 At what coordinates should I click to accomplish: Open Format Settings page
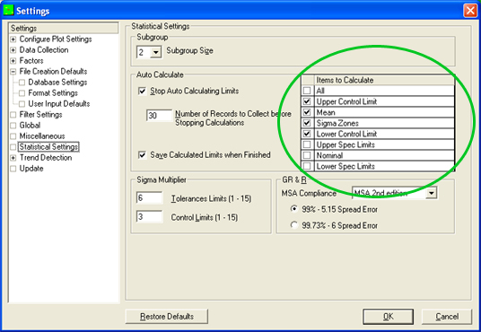point(53,93)
